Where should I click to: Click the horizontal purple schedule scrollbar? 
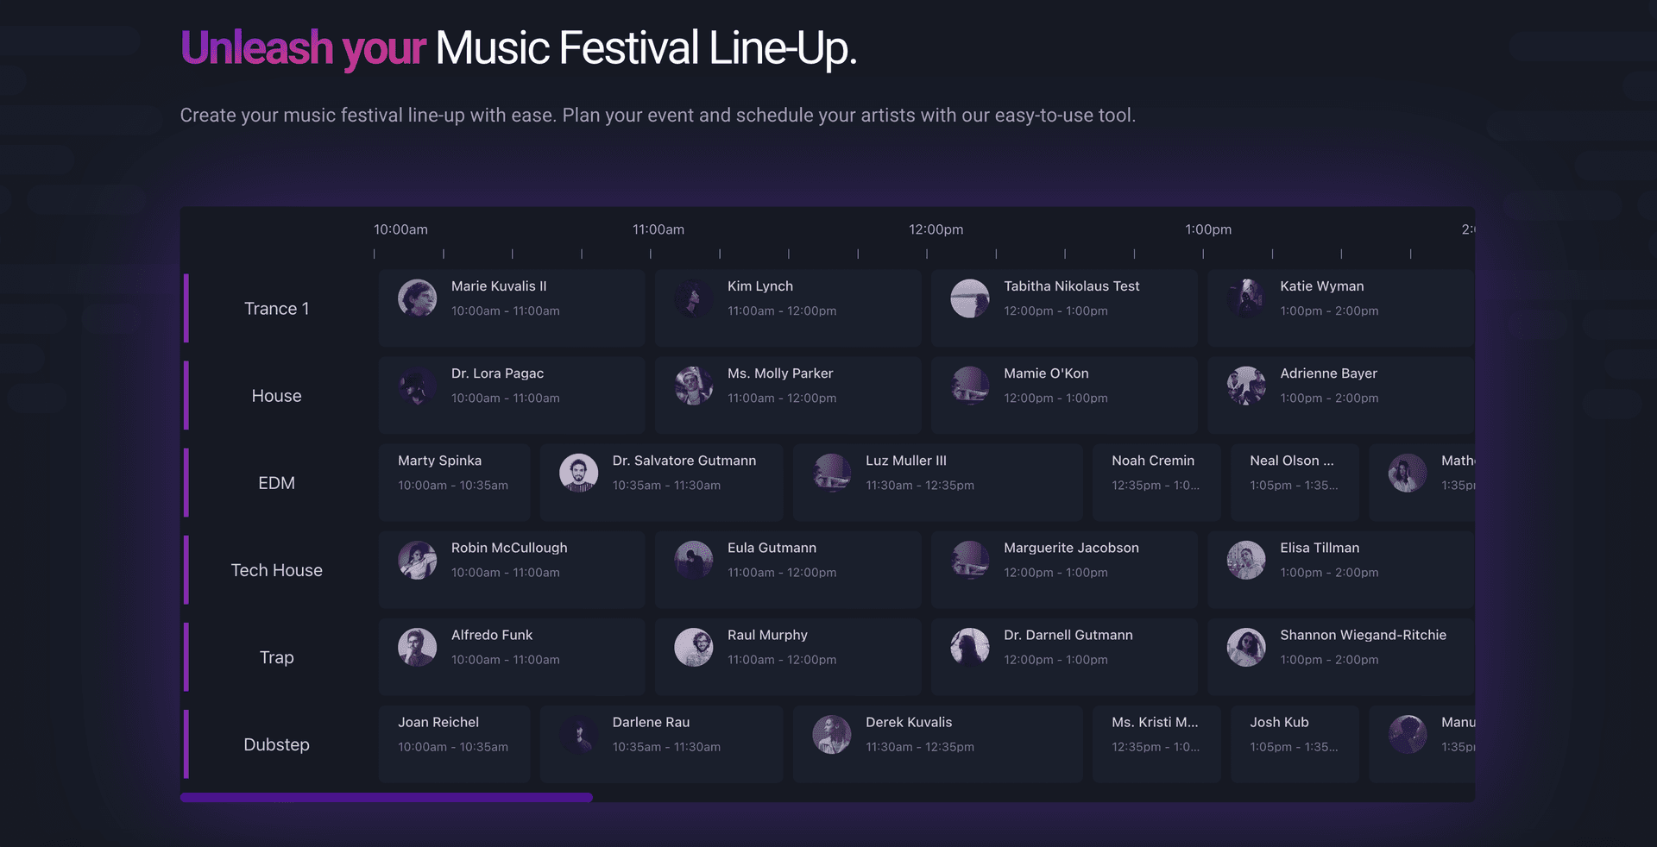pos(386,798)
